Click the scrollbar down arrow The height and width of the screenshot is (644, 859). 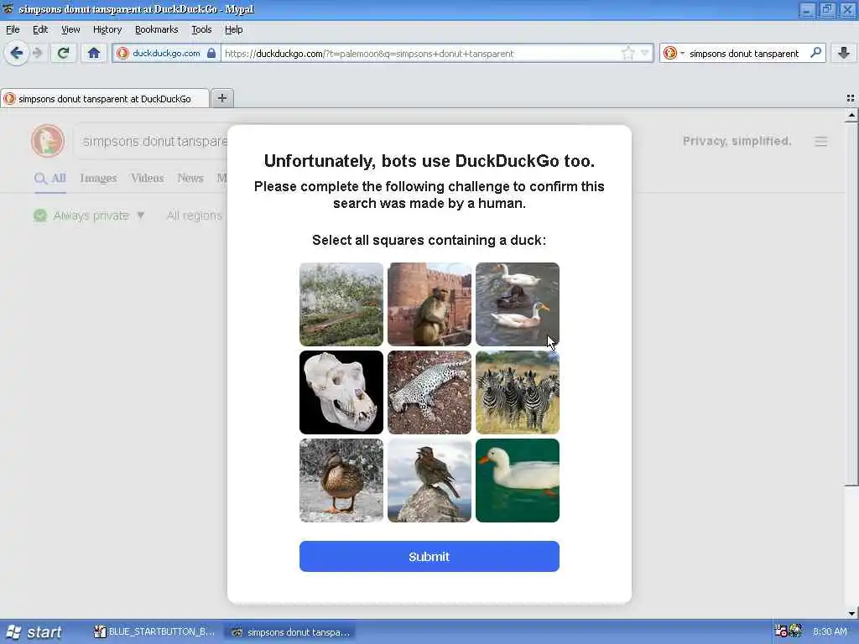(x=851, y=613)
